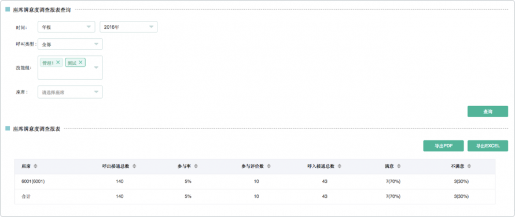Sort by 不满意 column arrows
Viewport: 515px width, 217px height.
pos(469,166)
